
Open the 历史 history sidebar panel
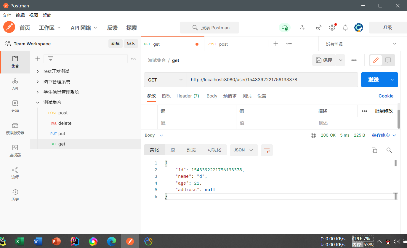15,196
